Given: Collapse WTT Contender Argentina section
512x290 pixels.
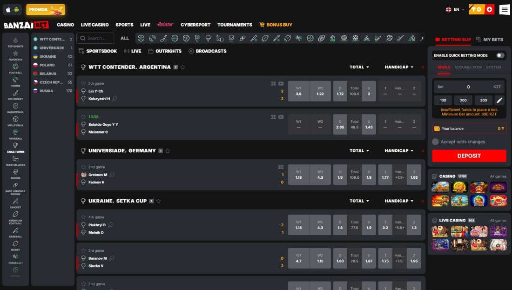Looking at the screenshot, I should pyautogui.click(x=423, y=67).
